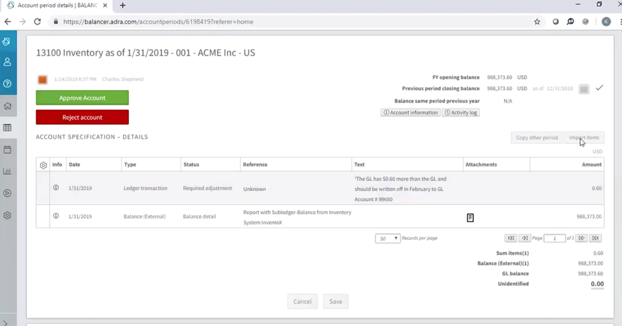Bookmark page with star icon
This screenshot has width=622, height=326.
[537, 22]
